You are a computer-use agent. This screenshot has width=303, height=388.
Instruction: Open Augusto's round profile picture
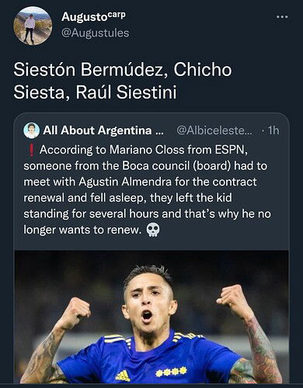[33, 26]
